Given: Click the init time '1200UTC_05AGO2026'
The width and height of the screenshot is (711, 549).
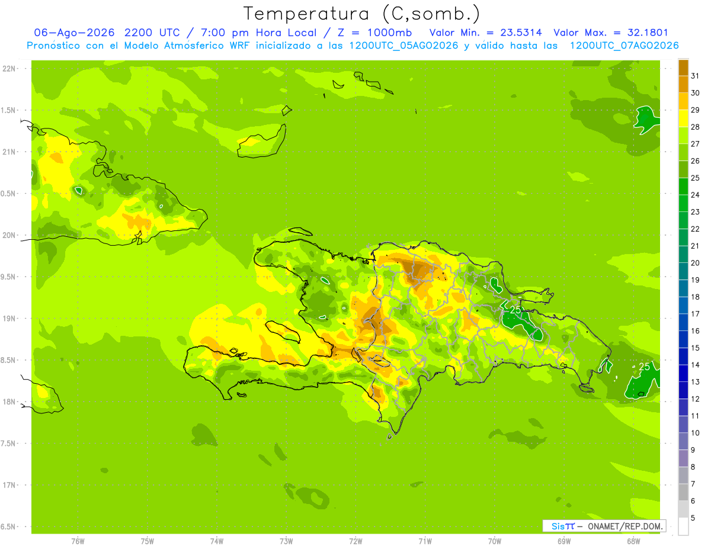Looking at the screenshot, I should [x=403, y=46].
